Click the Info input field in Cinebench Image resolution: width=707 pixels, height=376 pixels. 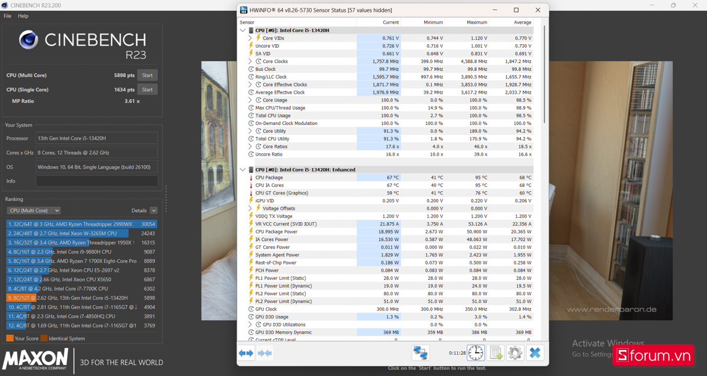[x=97, y=181]
